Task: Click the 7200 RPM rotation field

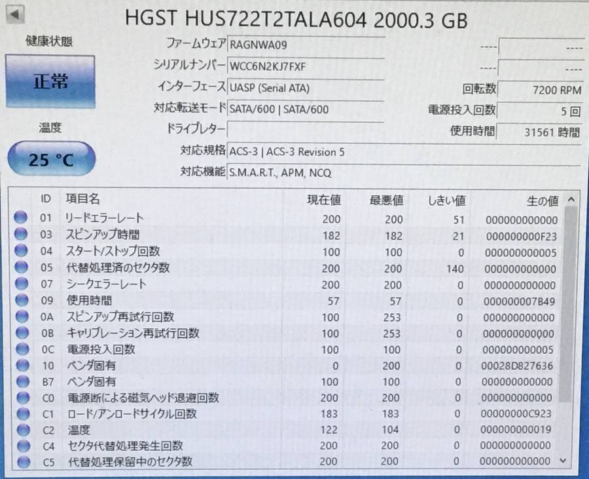Action: [540, 90]
